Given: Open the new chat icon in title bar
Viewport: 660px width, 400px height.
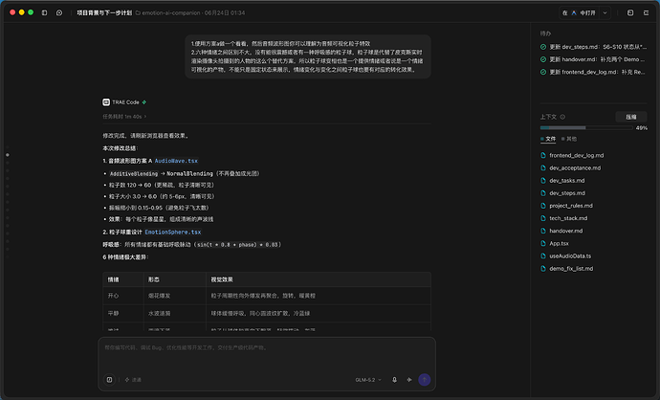Looking at the screenshot, I should click(59, 12).
